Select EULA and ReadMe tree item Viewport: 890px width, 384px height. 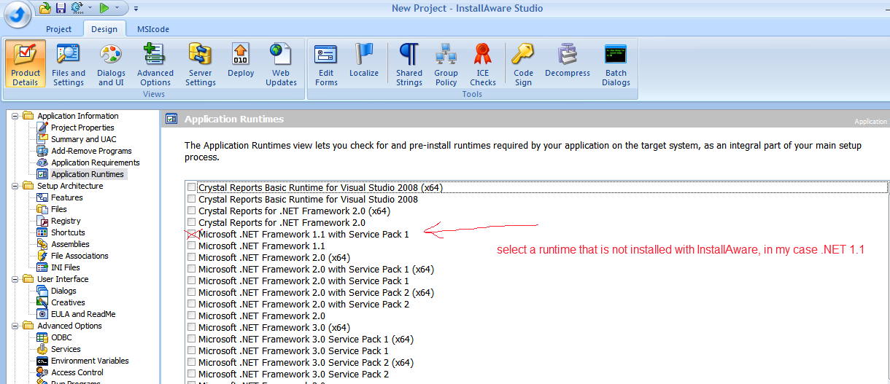pos(83,314)
